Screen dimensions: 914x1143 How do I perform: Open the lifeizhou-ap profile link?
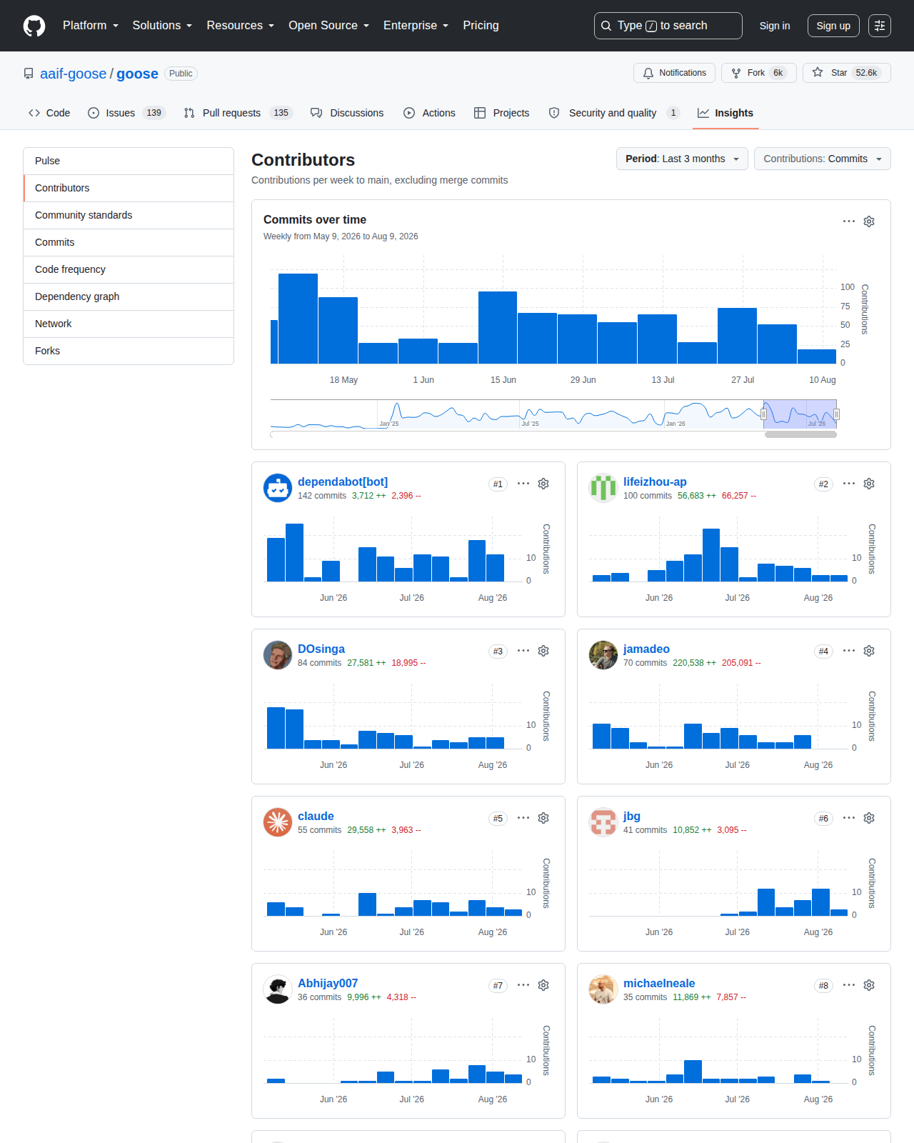click(655, 482)
